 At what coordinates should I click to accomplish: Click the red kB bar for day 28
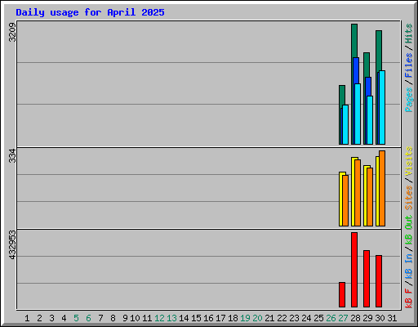pos(354,270)
